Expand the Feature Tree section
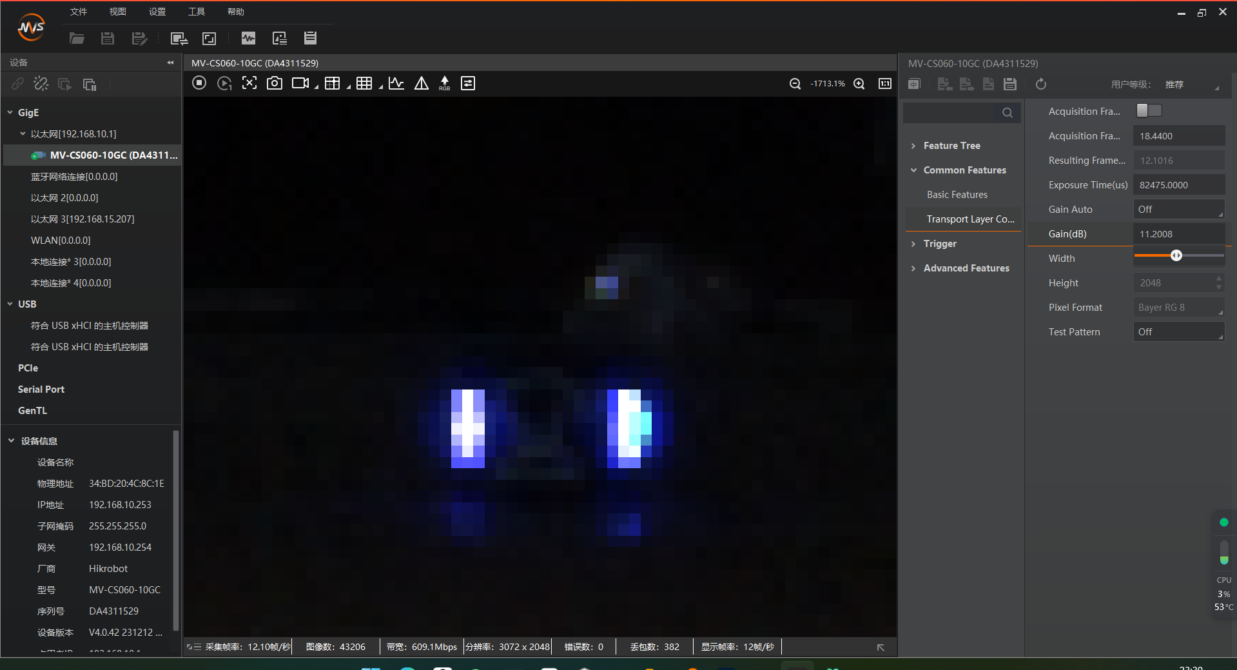 (x=951, y=146)
